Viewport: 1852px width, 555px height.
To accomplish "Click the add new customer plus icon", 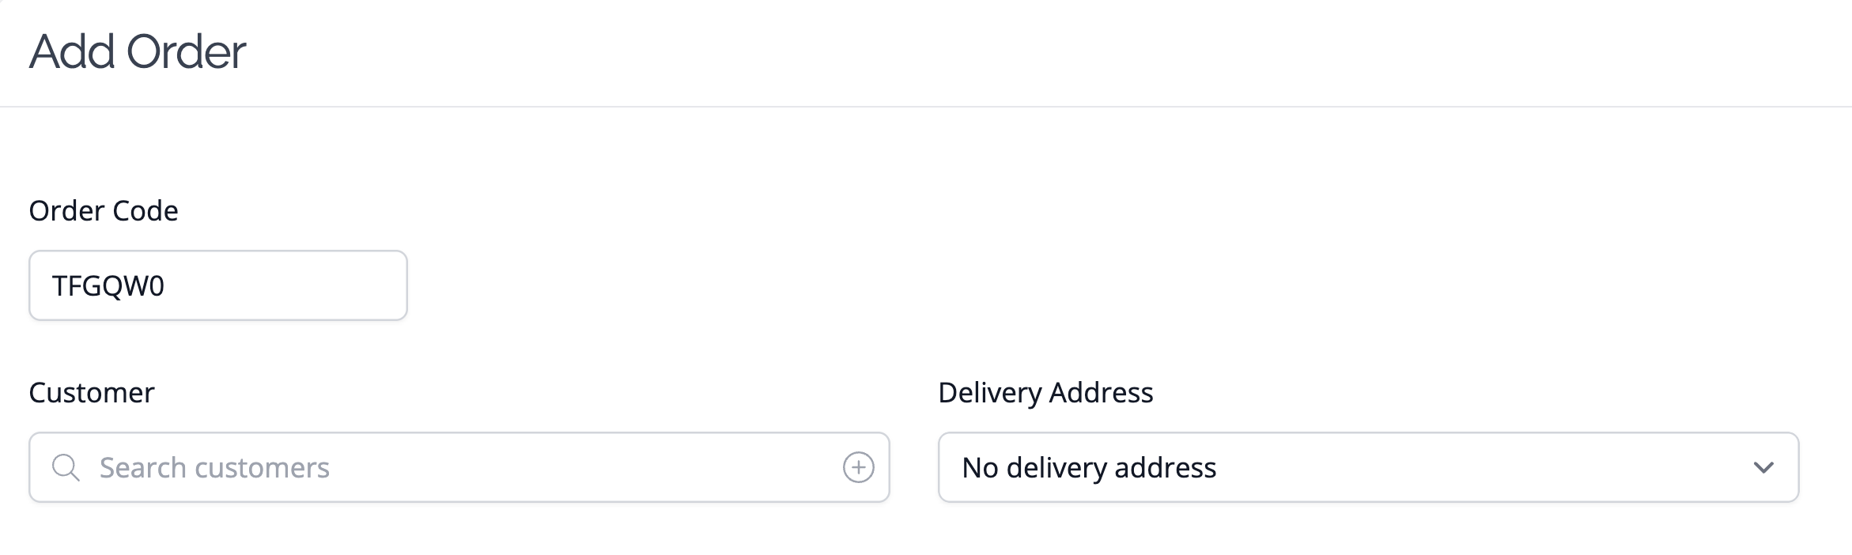I will click(x=858, y=467).
